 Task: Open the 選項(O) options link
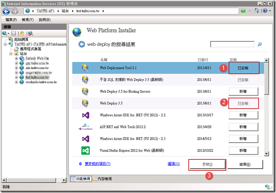pos(174,164)
